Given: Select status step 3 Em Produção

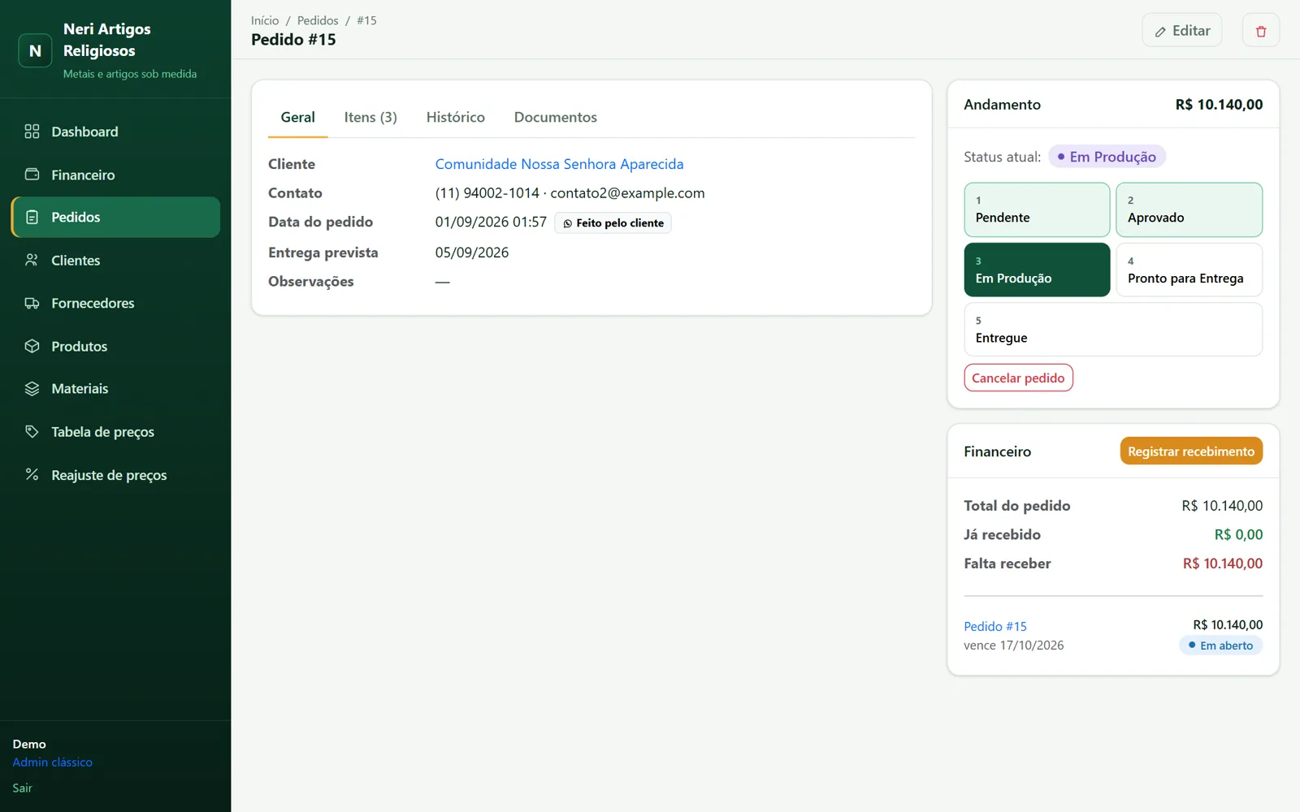Looking at the screenshot, I should click(1037, 270).
